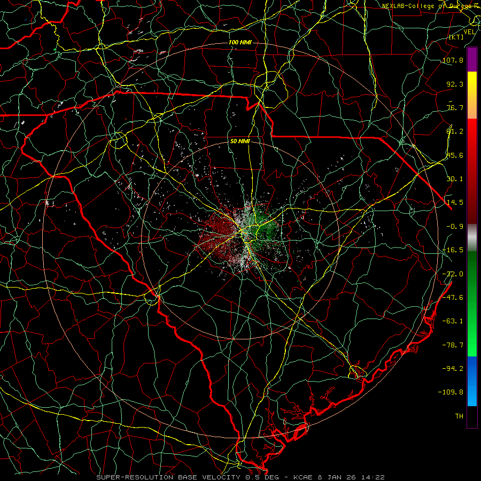Click SUPER-RESOLUTION BASE VELOCITY caption text
Viewport: 481px width, 481px height.
pos(168,477)
